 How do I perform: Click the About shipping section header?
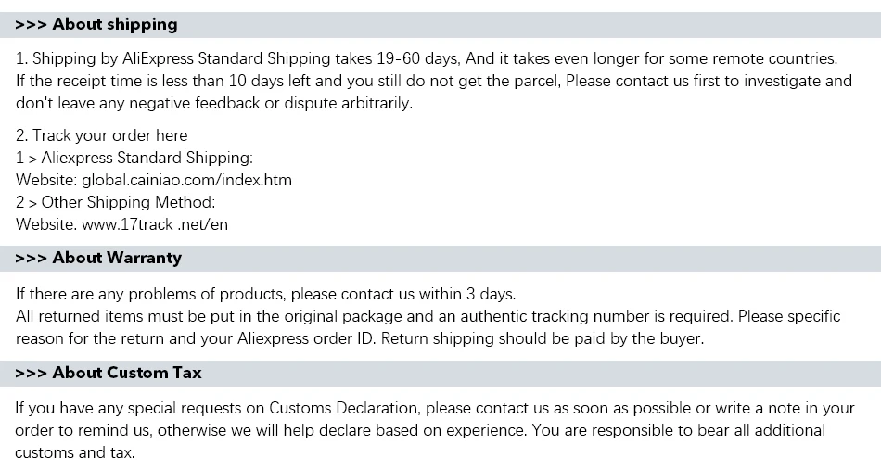coord(115,24)
